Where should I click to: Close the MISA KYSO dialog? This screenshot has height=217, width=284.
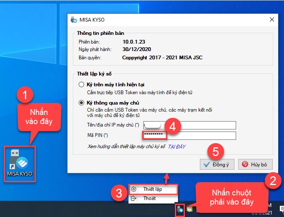point(272,20)
